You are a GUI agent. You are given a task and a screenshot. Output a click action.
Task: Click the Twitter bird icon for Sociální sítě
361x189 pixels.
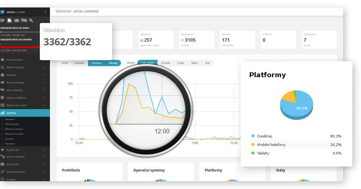tap(2, 150)
